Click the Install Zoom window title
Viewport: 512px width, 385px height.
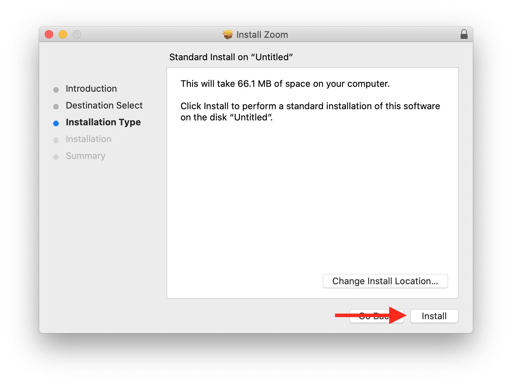click(262, 34)
